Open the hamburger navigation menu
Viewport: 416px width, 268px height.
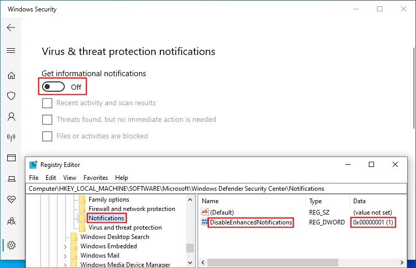[11, 51]
